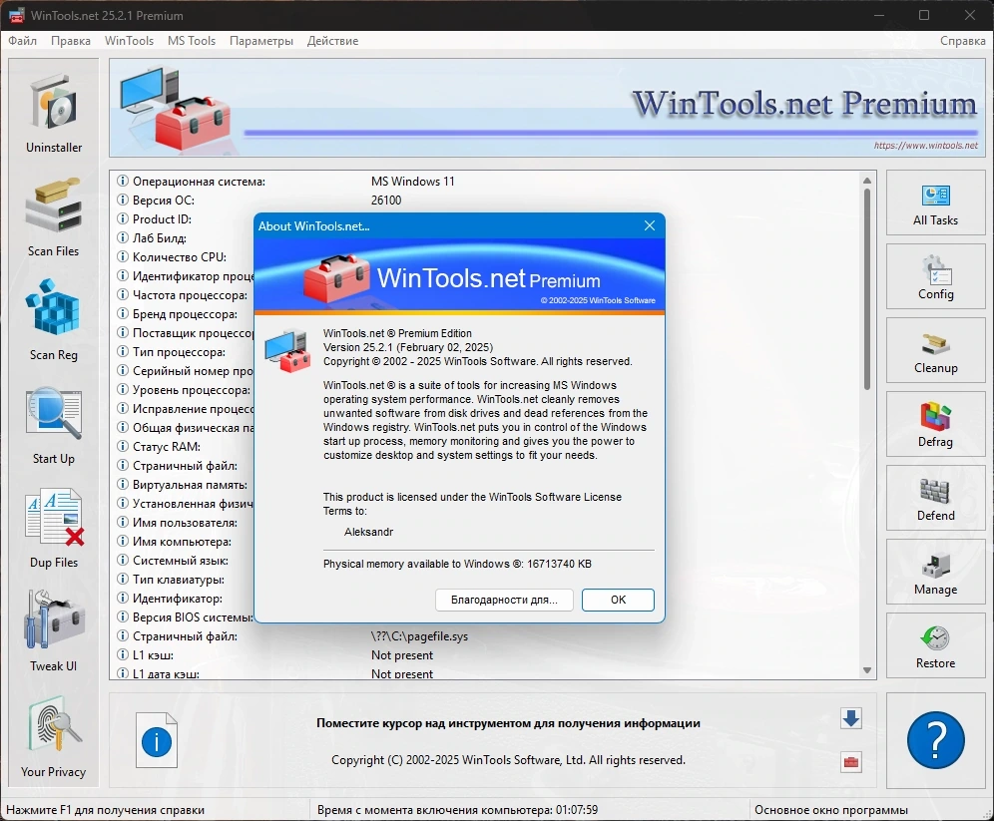
Task: Click the scroll down arrow of the info list
Action: (867, 670)
